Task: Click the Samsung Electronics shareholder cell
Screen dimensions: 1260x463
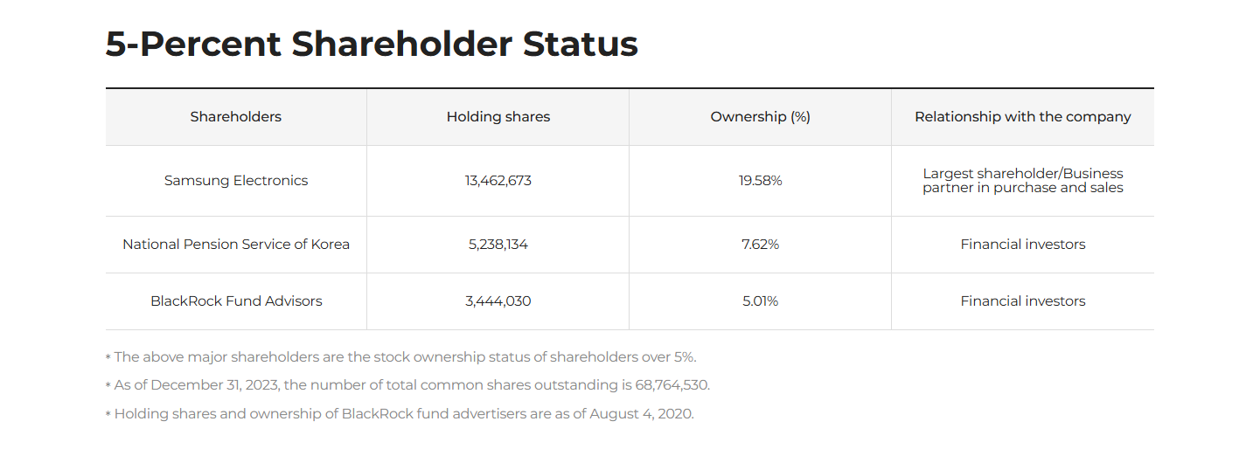Action: click(236, 181)
